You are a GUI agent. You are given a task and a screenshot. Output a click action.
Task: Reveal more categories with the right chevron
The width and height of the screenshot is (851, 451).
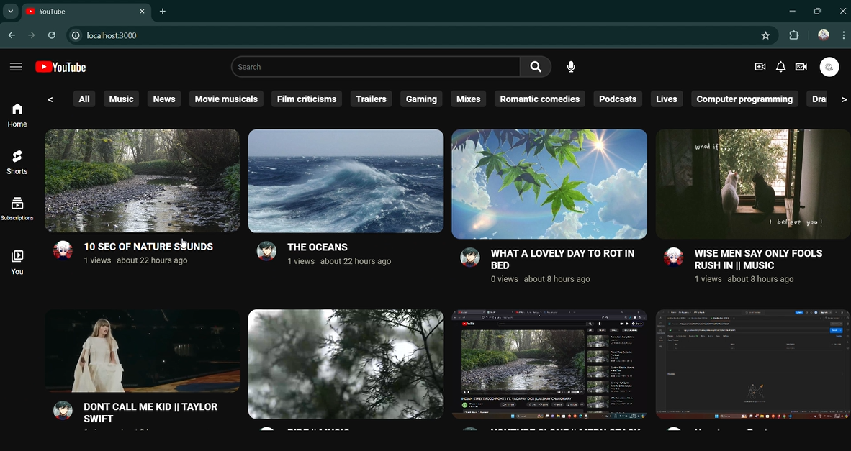pyautogui.click(x=844, y=99)
